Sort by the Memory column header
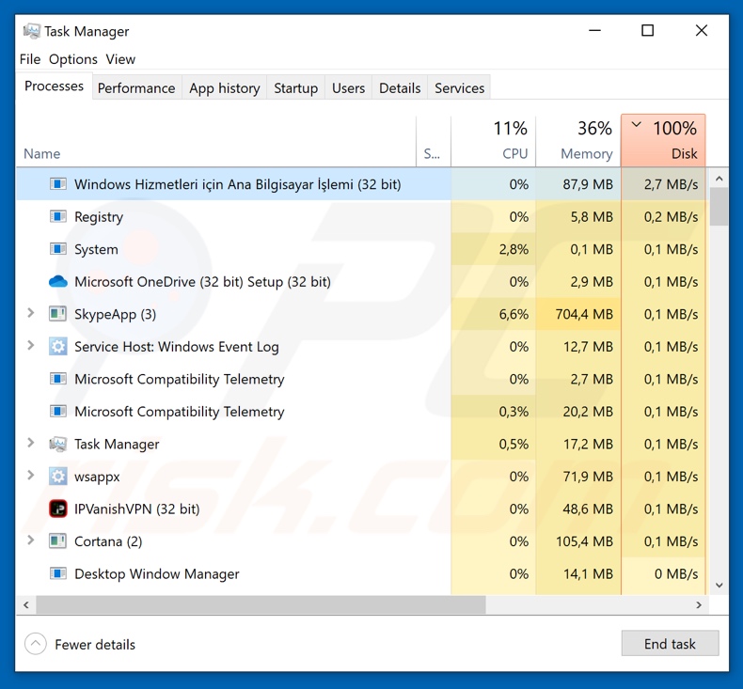The image size is (743, 689). tap(578, 141)
